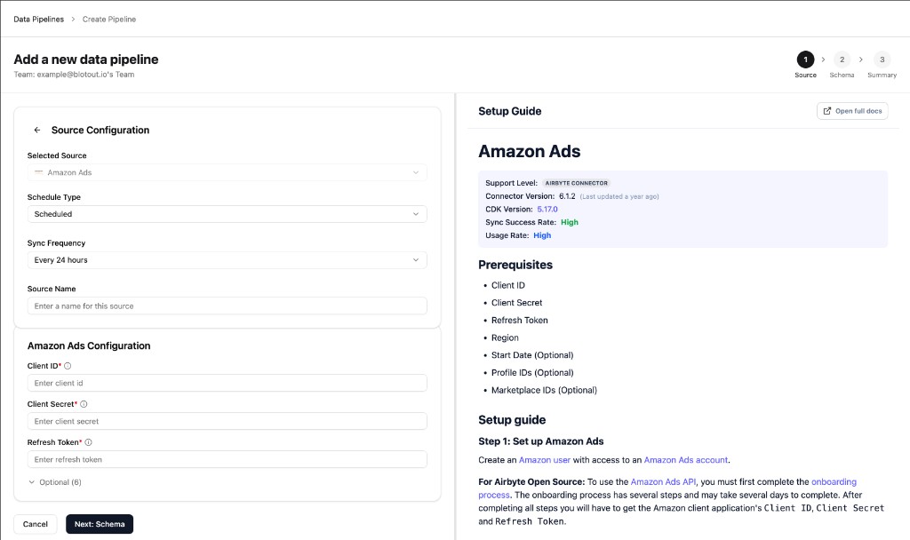
Task: Focus the Client ID input field
Action: click(x=227, y=384)
